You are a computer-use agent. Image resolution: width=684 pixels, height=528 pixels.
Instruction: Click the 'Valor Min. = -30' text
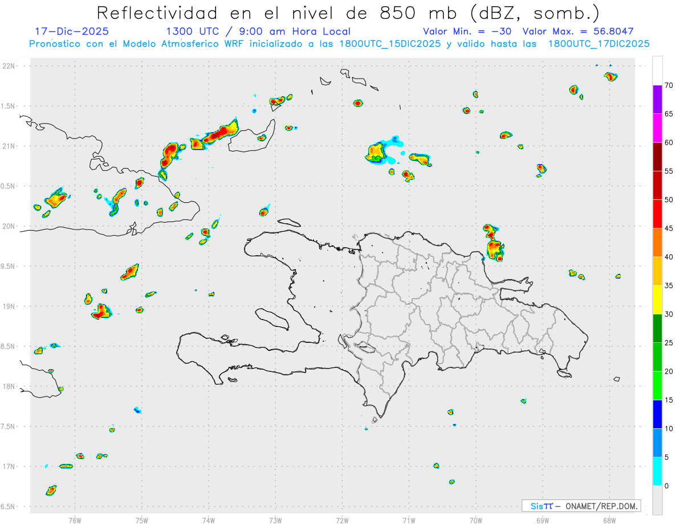467,31
